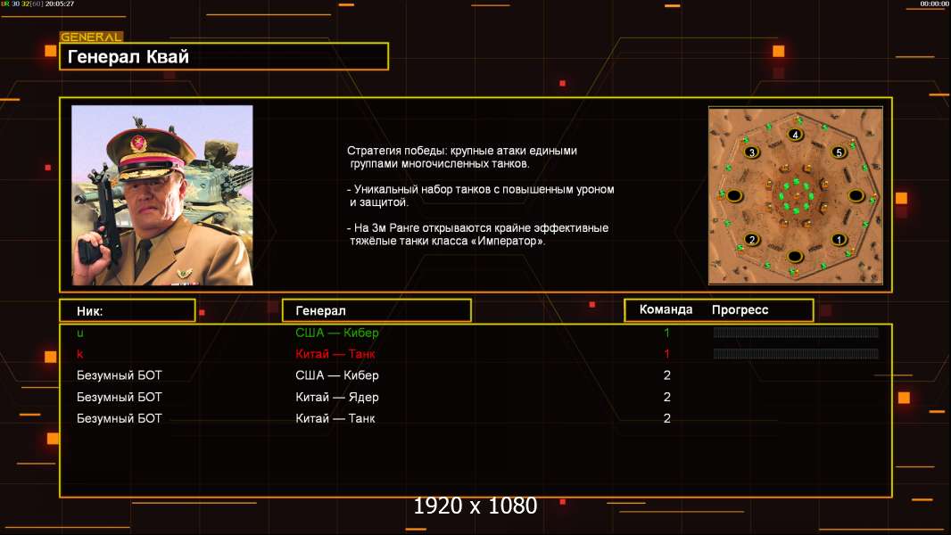Click "Безумный БОТ" in the США — Кибер row
951x535 pixels.
[x=120, y=375]
